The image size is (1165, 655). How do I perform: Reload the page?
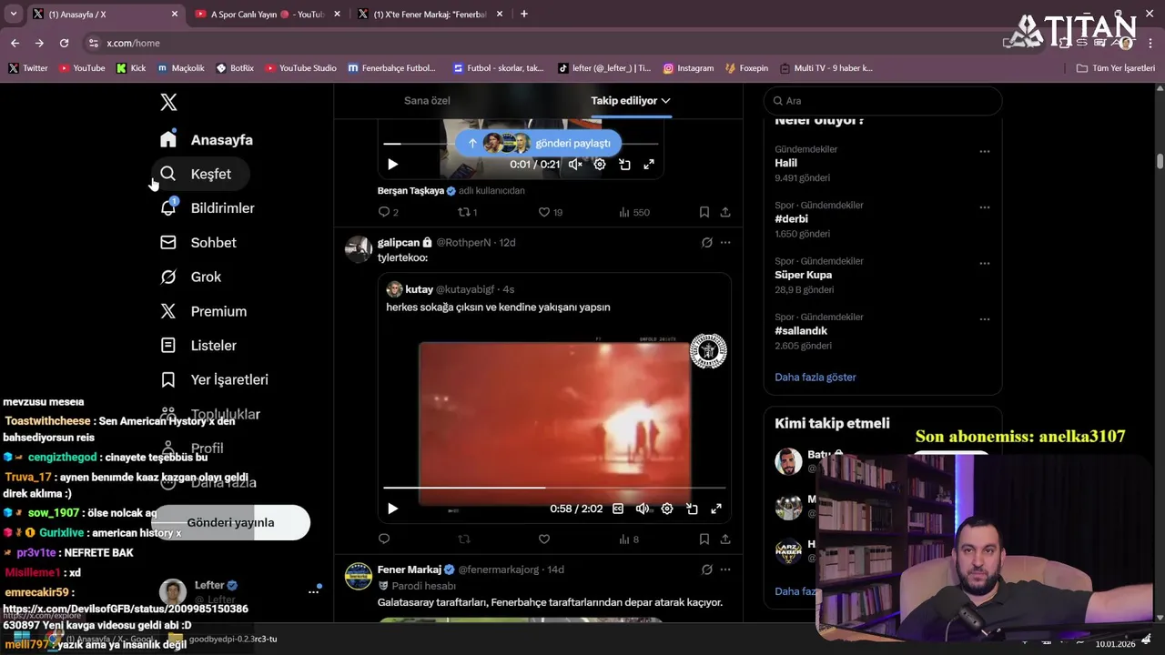click(x=64, y=43)
